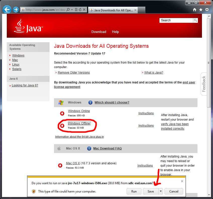Open the Windows Online download link

click(79, 111)
